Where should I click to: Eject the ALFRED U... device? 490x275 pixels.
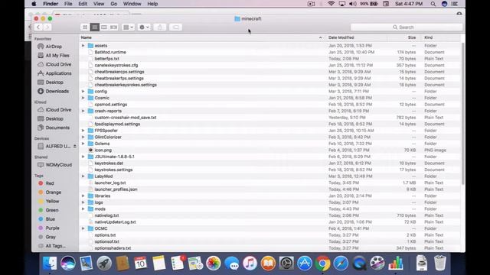tap(75, 146)
